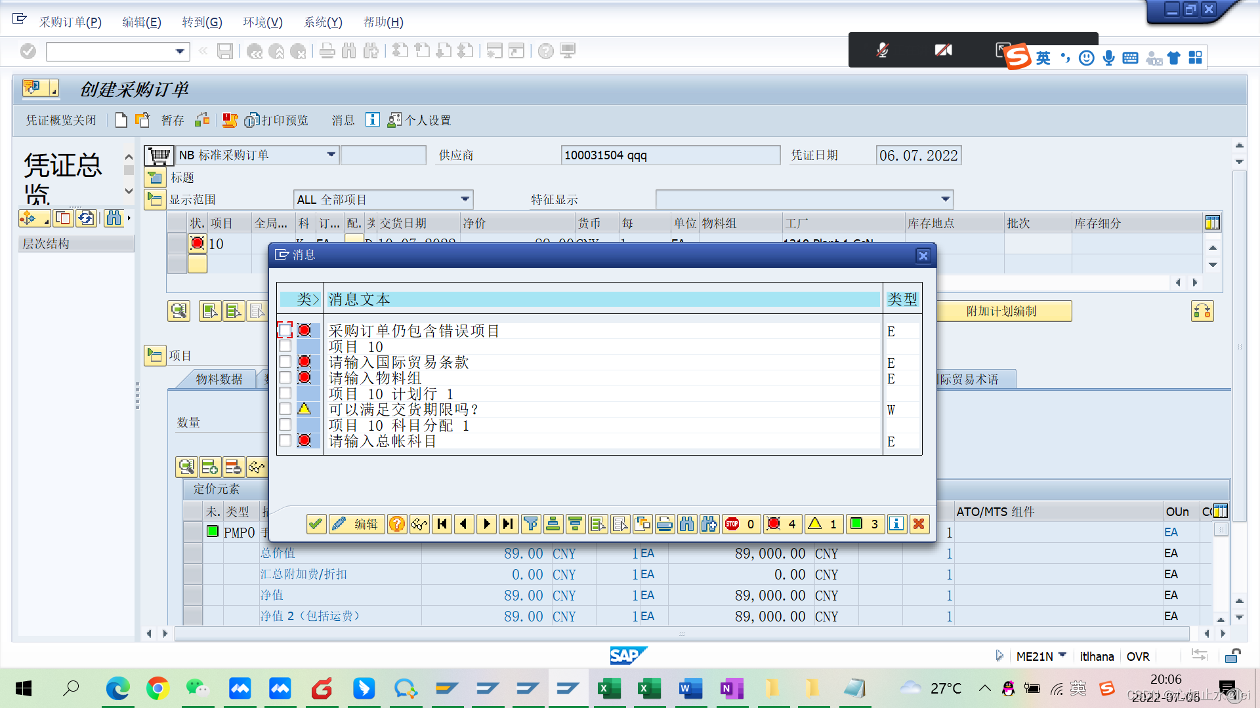Click red X cancel icon in message toolbar

pos(919,524)
